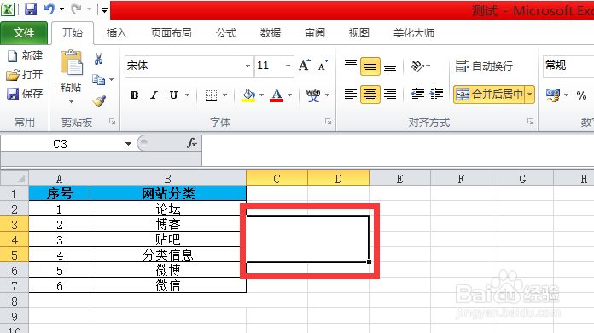The height and width of the screenshot is (333, 594).
Task: Open clipboard group dialog launcher
Action: coord(112,122)
